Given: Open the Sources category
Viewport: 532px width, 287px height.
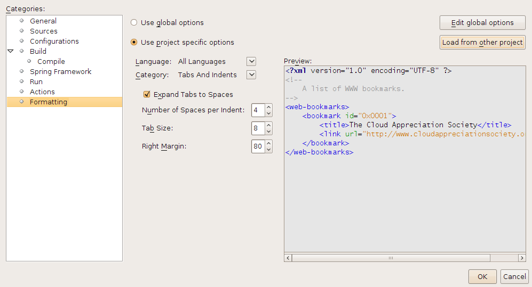Looking at the screenshot, I should pyautogui.click(x=43, y=31).
